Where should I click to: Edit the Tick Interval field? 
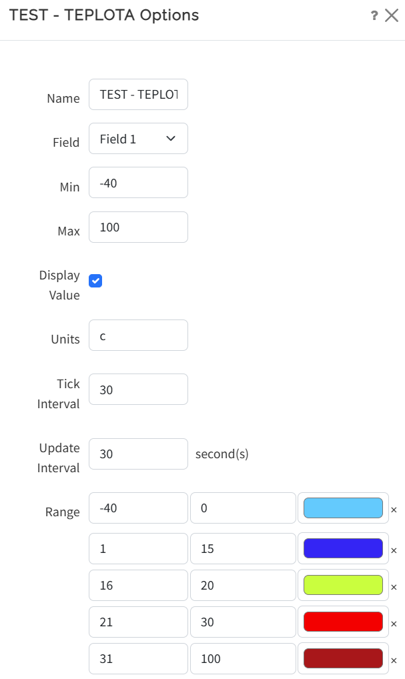pyautogui.click(x=138, y=390)
